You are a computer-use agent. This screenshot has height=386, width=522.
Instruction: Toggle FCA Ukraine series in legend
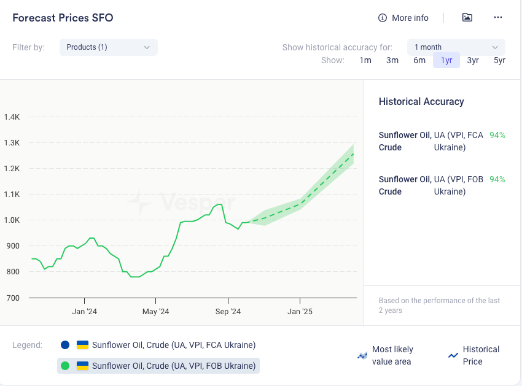(x=173, y=345)
